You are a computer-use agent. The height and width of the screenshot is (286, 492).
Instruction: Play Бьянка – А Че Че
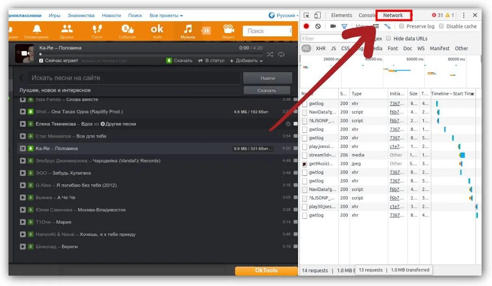pos(23,197)
